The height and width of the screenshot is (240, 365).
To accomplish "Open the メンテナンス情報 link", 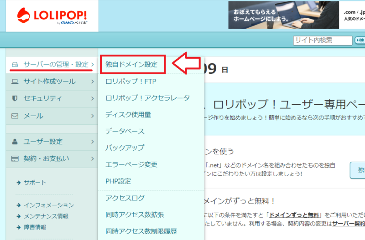I will click(46, 216).
